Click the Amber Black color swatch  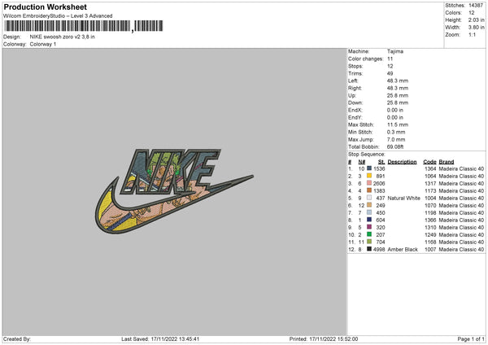click(369, 249)
